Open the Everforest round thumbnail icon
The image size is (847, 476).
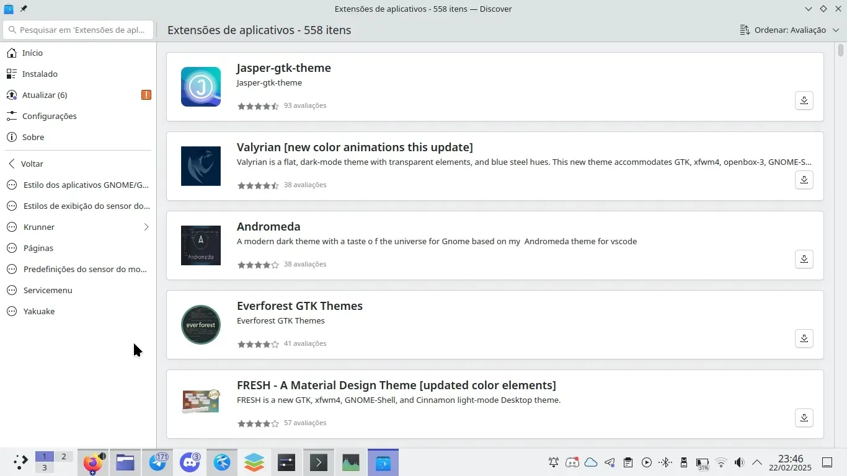point(201,325)
